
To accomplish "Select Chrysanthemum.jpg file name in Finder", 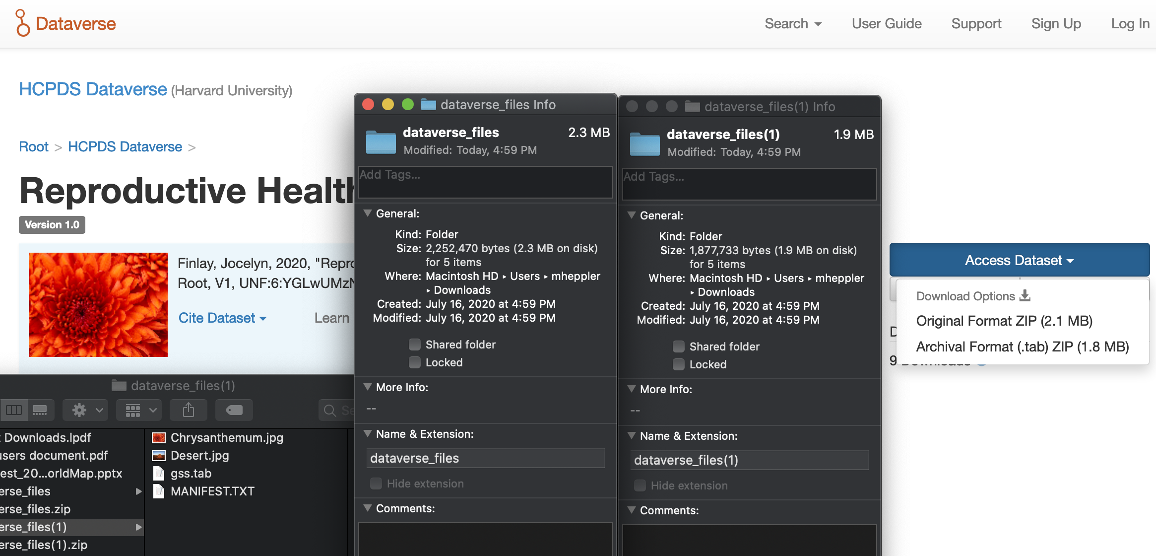I will (x=227, y=437).
